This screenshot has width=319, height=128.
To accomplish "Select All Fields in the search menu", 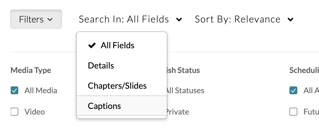I will pos(118,45).
